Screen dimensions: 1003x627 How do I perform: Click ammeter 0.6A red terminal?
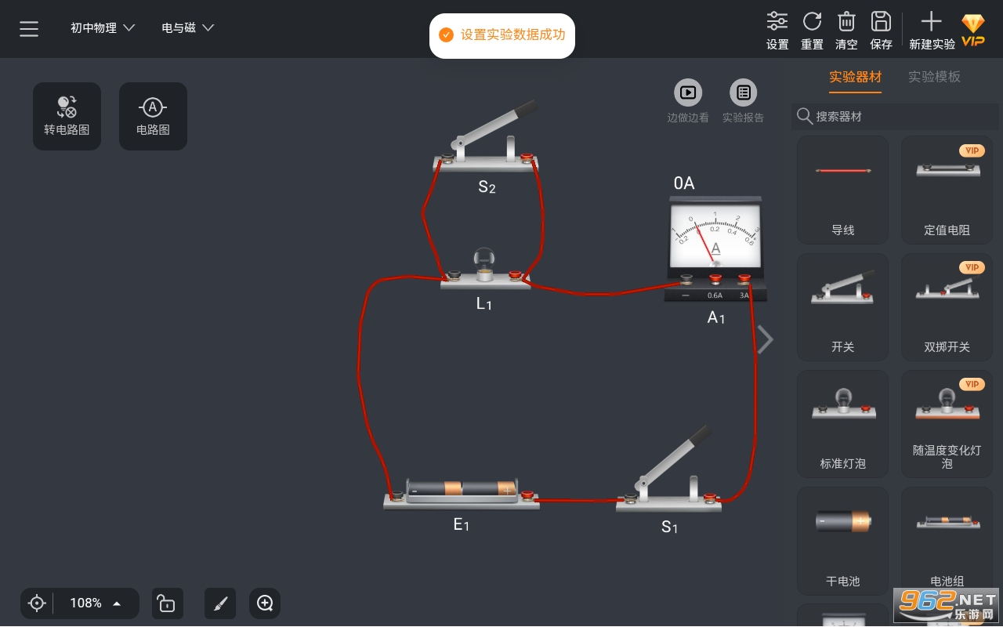[715, 278]
